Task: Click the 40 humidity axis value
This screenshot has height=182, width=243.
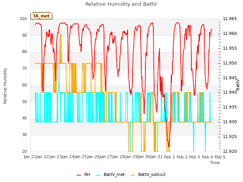Action: point(24,118)
